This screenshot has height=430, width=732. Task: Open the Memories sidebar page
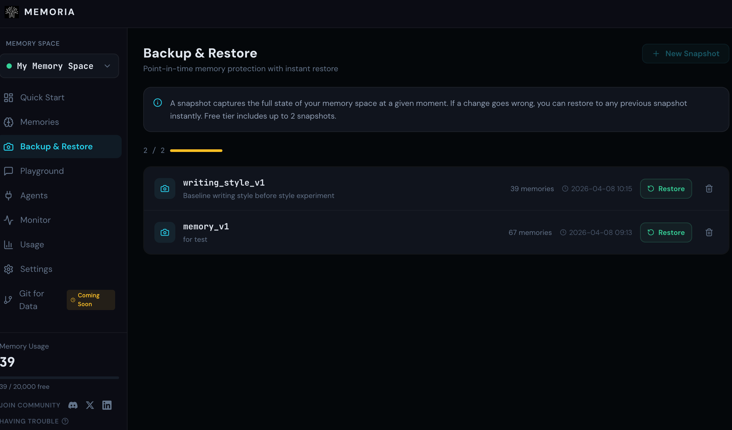[x=39, y=122]
